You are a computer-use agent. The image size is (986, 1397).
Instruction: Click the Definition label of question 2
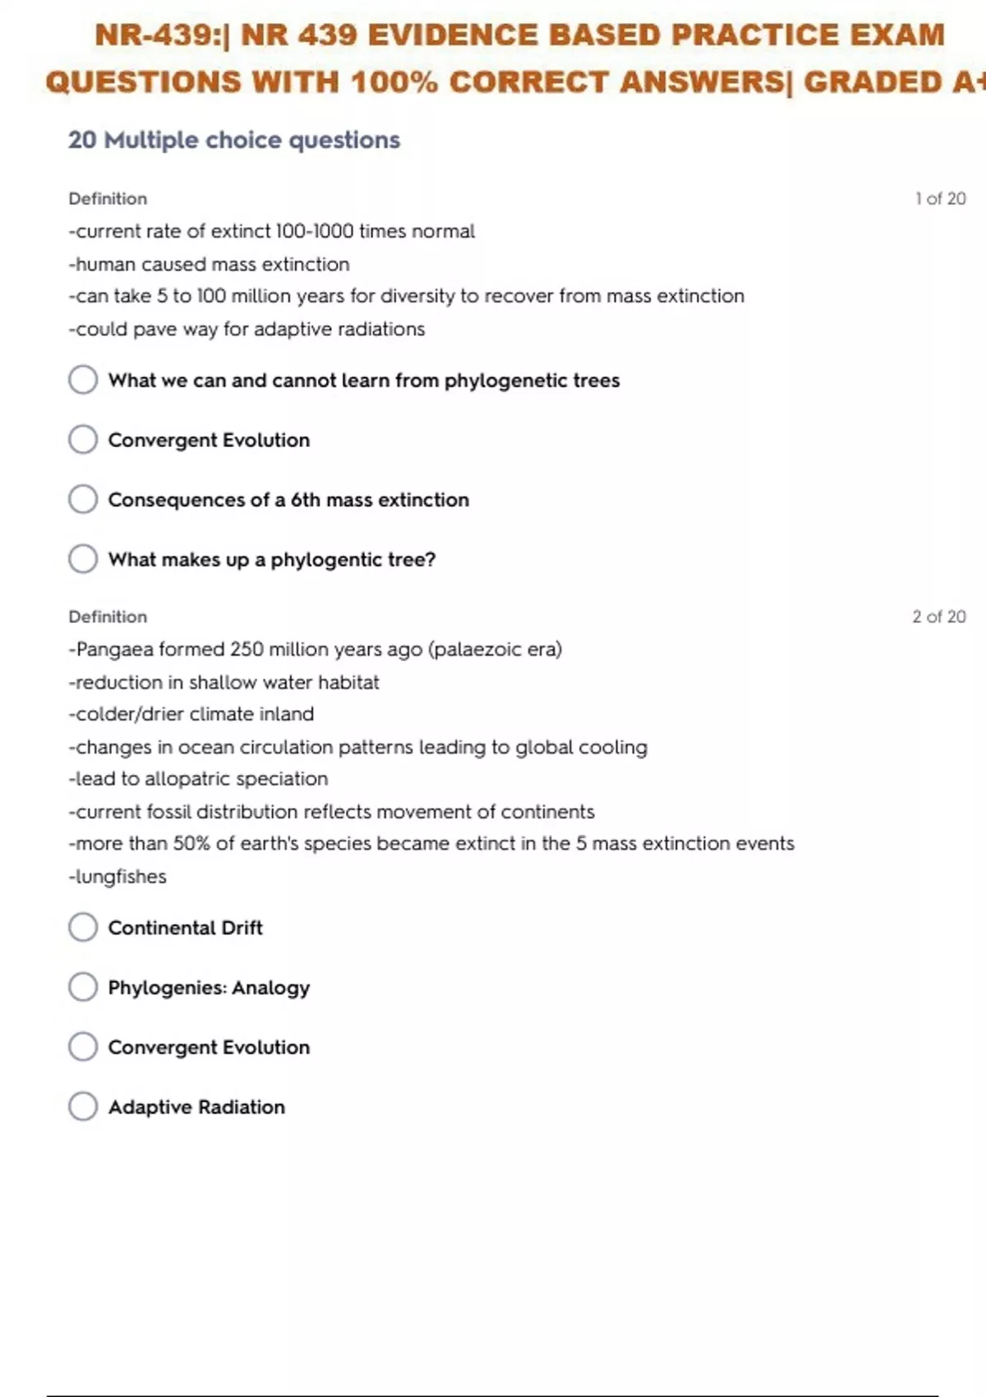(108, 616)
